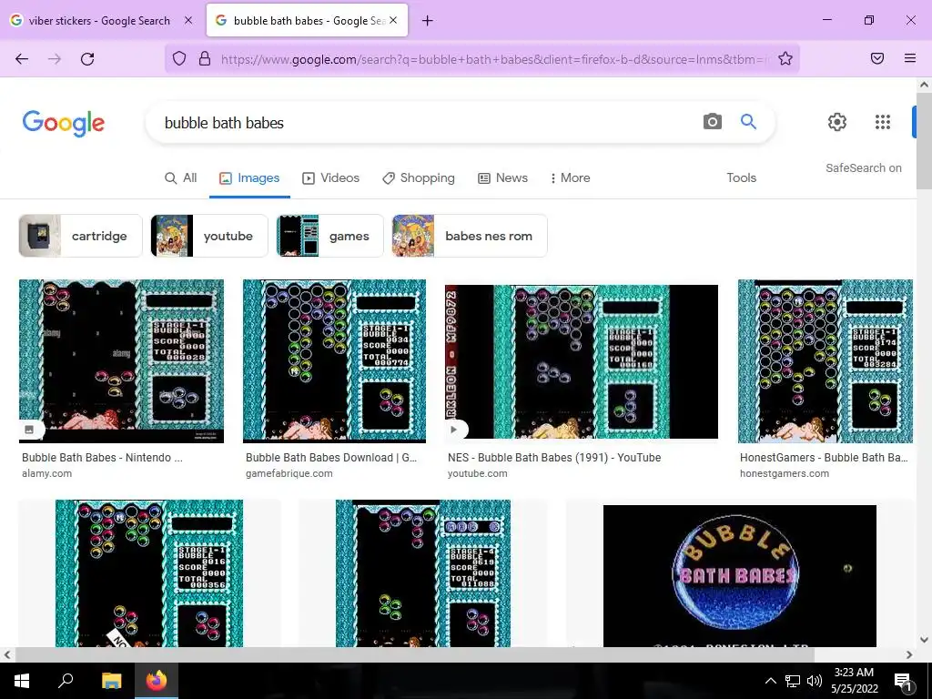Image resolution: width=932 pixels, height=699 pixels.
Task: Open the volume speaker tray icon
Action: pos(815,681)
